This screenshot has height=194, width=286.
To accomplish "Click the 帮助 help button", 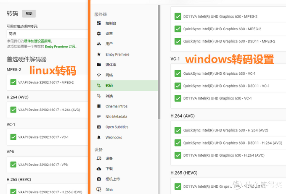I will pyautogui.click(x=29, y=13).
